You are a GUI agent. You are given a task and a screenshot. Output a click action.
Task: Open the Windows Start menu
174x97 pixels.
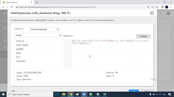(x=3, y=94)
